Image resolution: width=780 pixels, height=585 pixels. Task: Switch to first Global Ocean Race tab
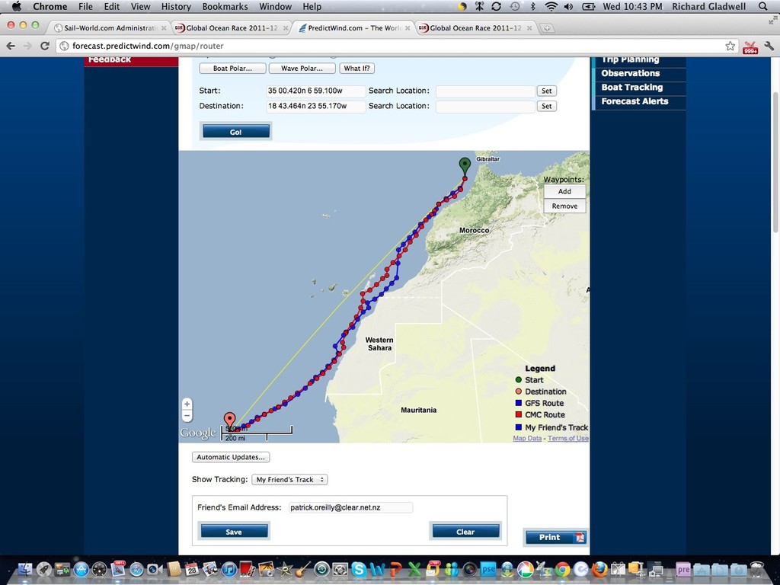[x=232, y=28]
